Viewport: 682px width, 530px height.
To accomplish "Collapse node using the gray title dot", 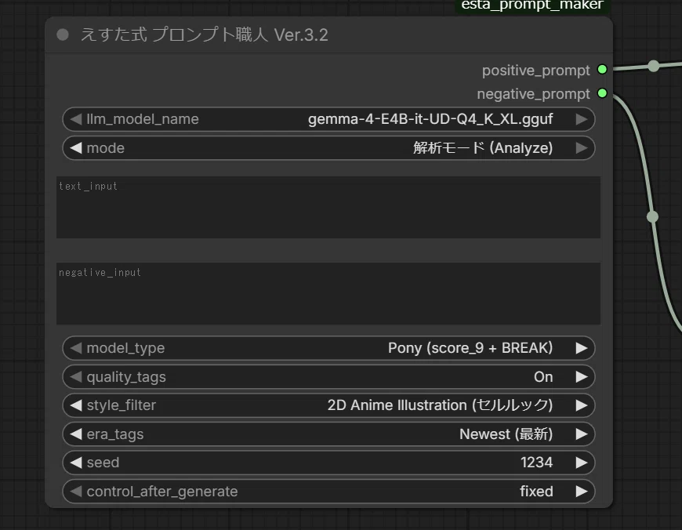I will point(63,34).
